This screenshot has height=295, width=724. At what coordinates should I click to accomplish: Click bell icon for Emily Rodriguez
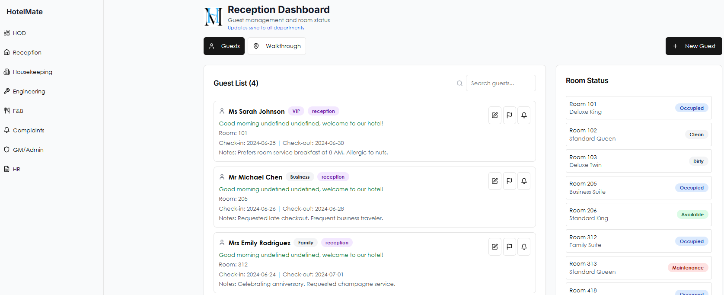pos(524,247)
